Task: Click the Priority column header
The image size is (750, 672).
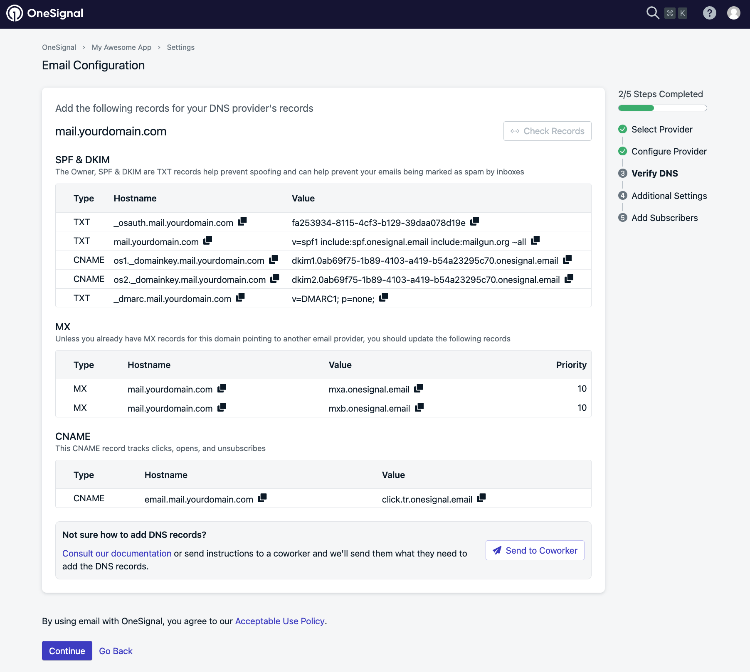Action: [x=571, y=365]
